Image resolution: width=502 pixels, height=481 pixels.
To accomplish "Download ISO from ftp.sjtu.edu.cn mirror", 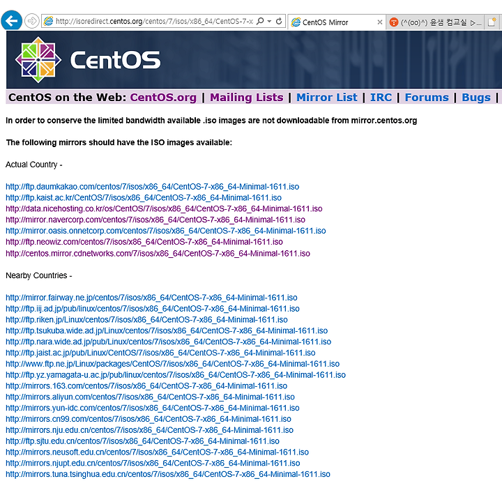I will [x=142, y=441].
